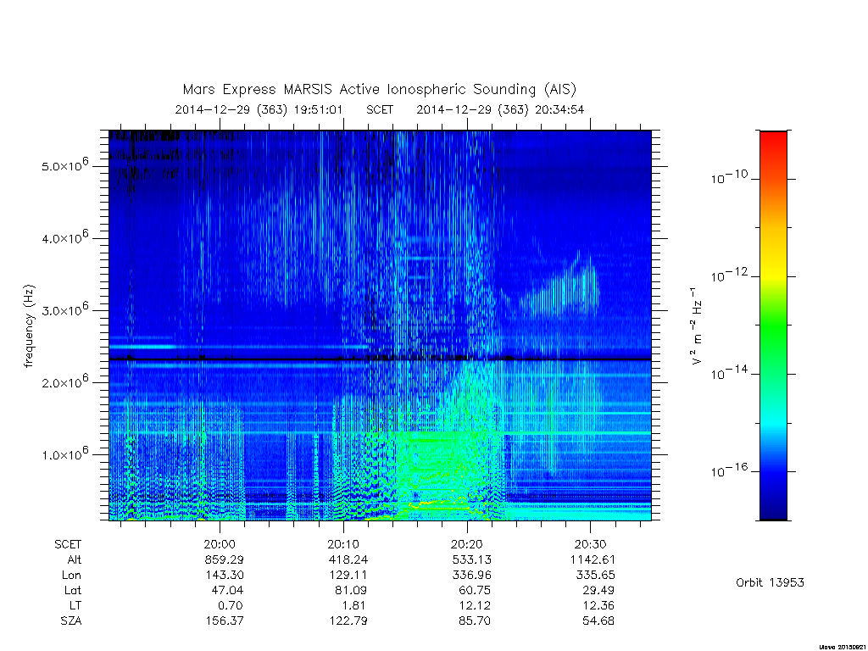Click the altitude value 859.29
The width and height of the screenshot is (868, 651).
coord(224,559)
